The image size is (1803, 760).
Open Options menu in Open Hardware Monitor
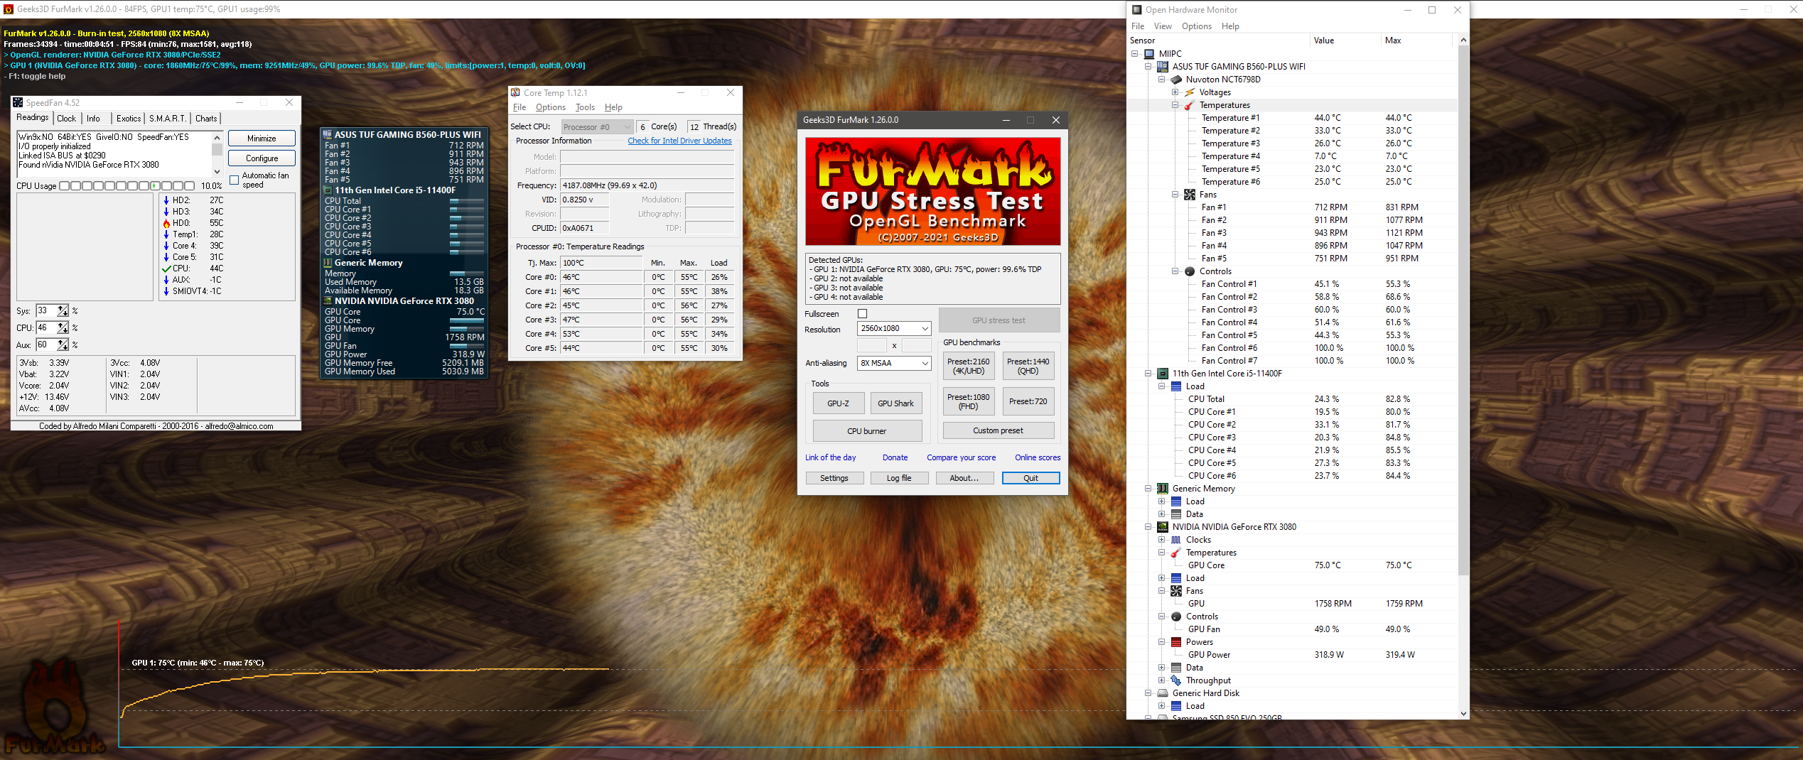click(x=1197, y=26)
